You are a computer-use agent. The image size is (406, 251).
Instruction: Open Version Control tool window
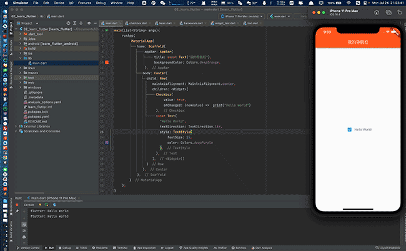click(28, 248)
